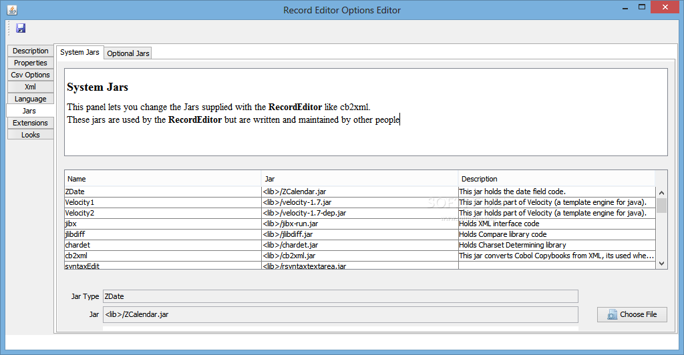This screenshot has width=684, height=355.
Task: Click the Cobol Copybooks description cell
Action: tap(556, 256)
